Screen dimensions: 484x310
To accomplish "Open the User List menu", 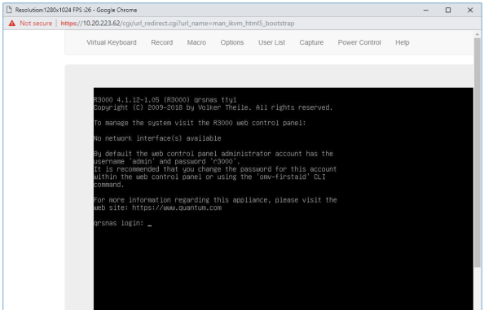I will pos(271,42).
